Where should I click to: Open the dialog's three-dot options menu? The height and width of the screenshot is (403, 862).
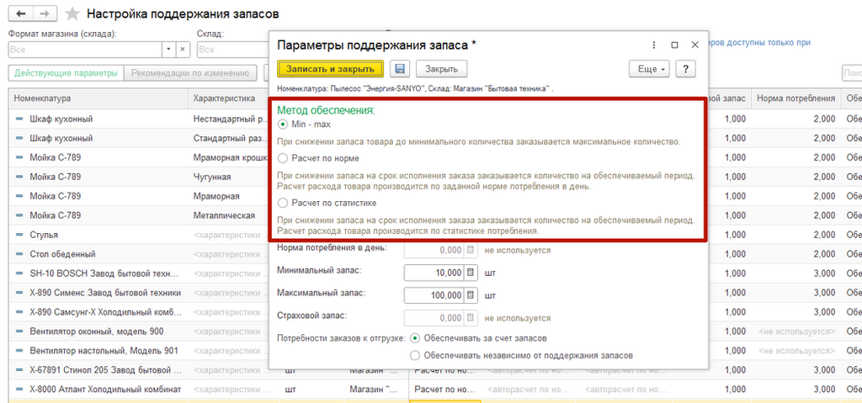(x=653, y=45)
